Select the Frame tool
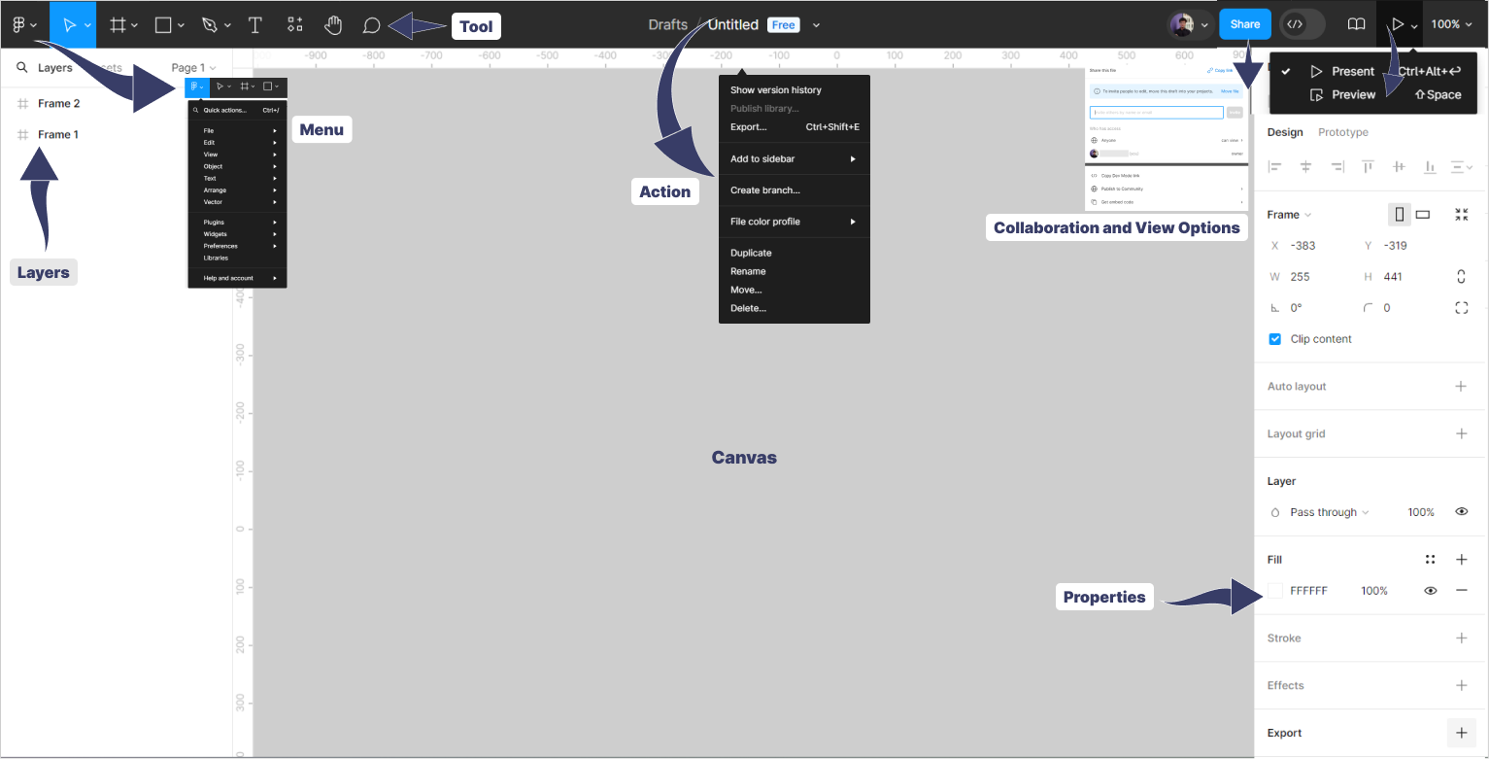Image resolution: width=1489 pixels, height=759 pixels. pos(116,24)
